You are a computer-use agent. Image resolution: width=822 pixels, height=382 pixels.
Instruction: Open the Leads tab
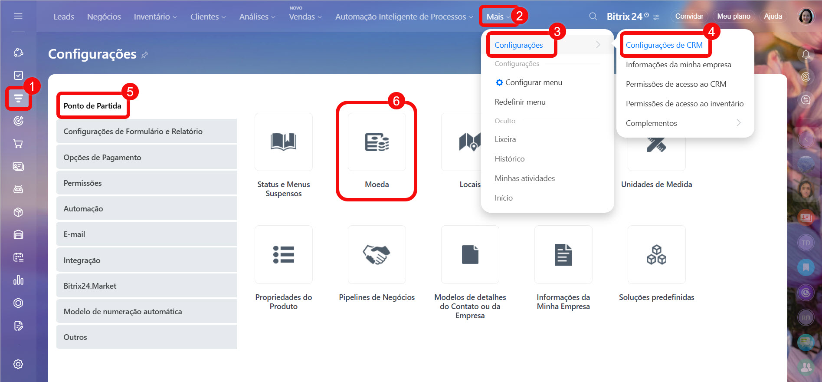(64, 16)
